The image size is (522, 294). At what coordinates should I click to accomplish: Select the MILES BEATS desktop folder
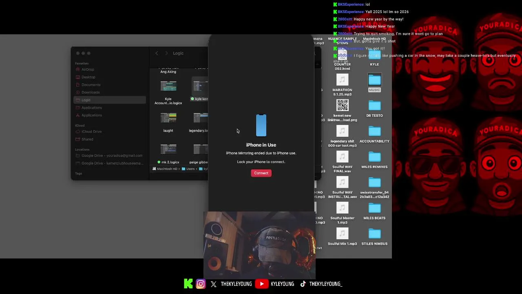(374, 211)
